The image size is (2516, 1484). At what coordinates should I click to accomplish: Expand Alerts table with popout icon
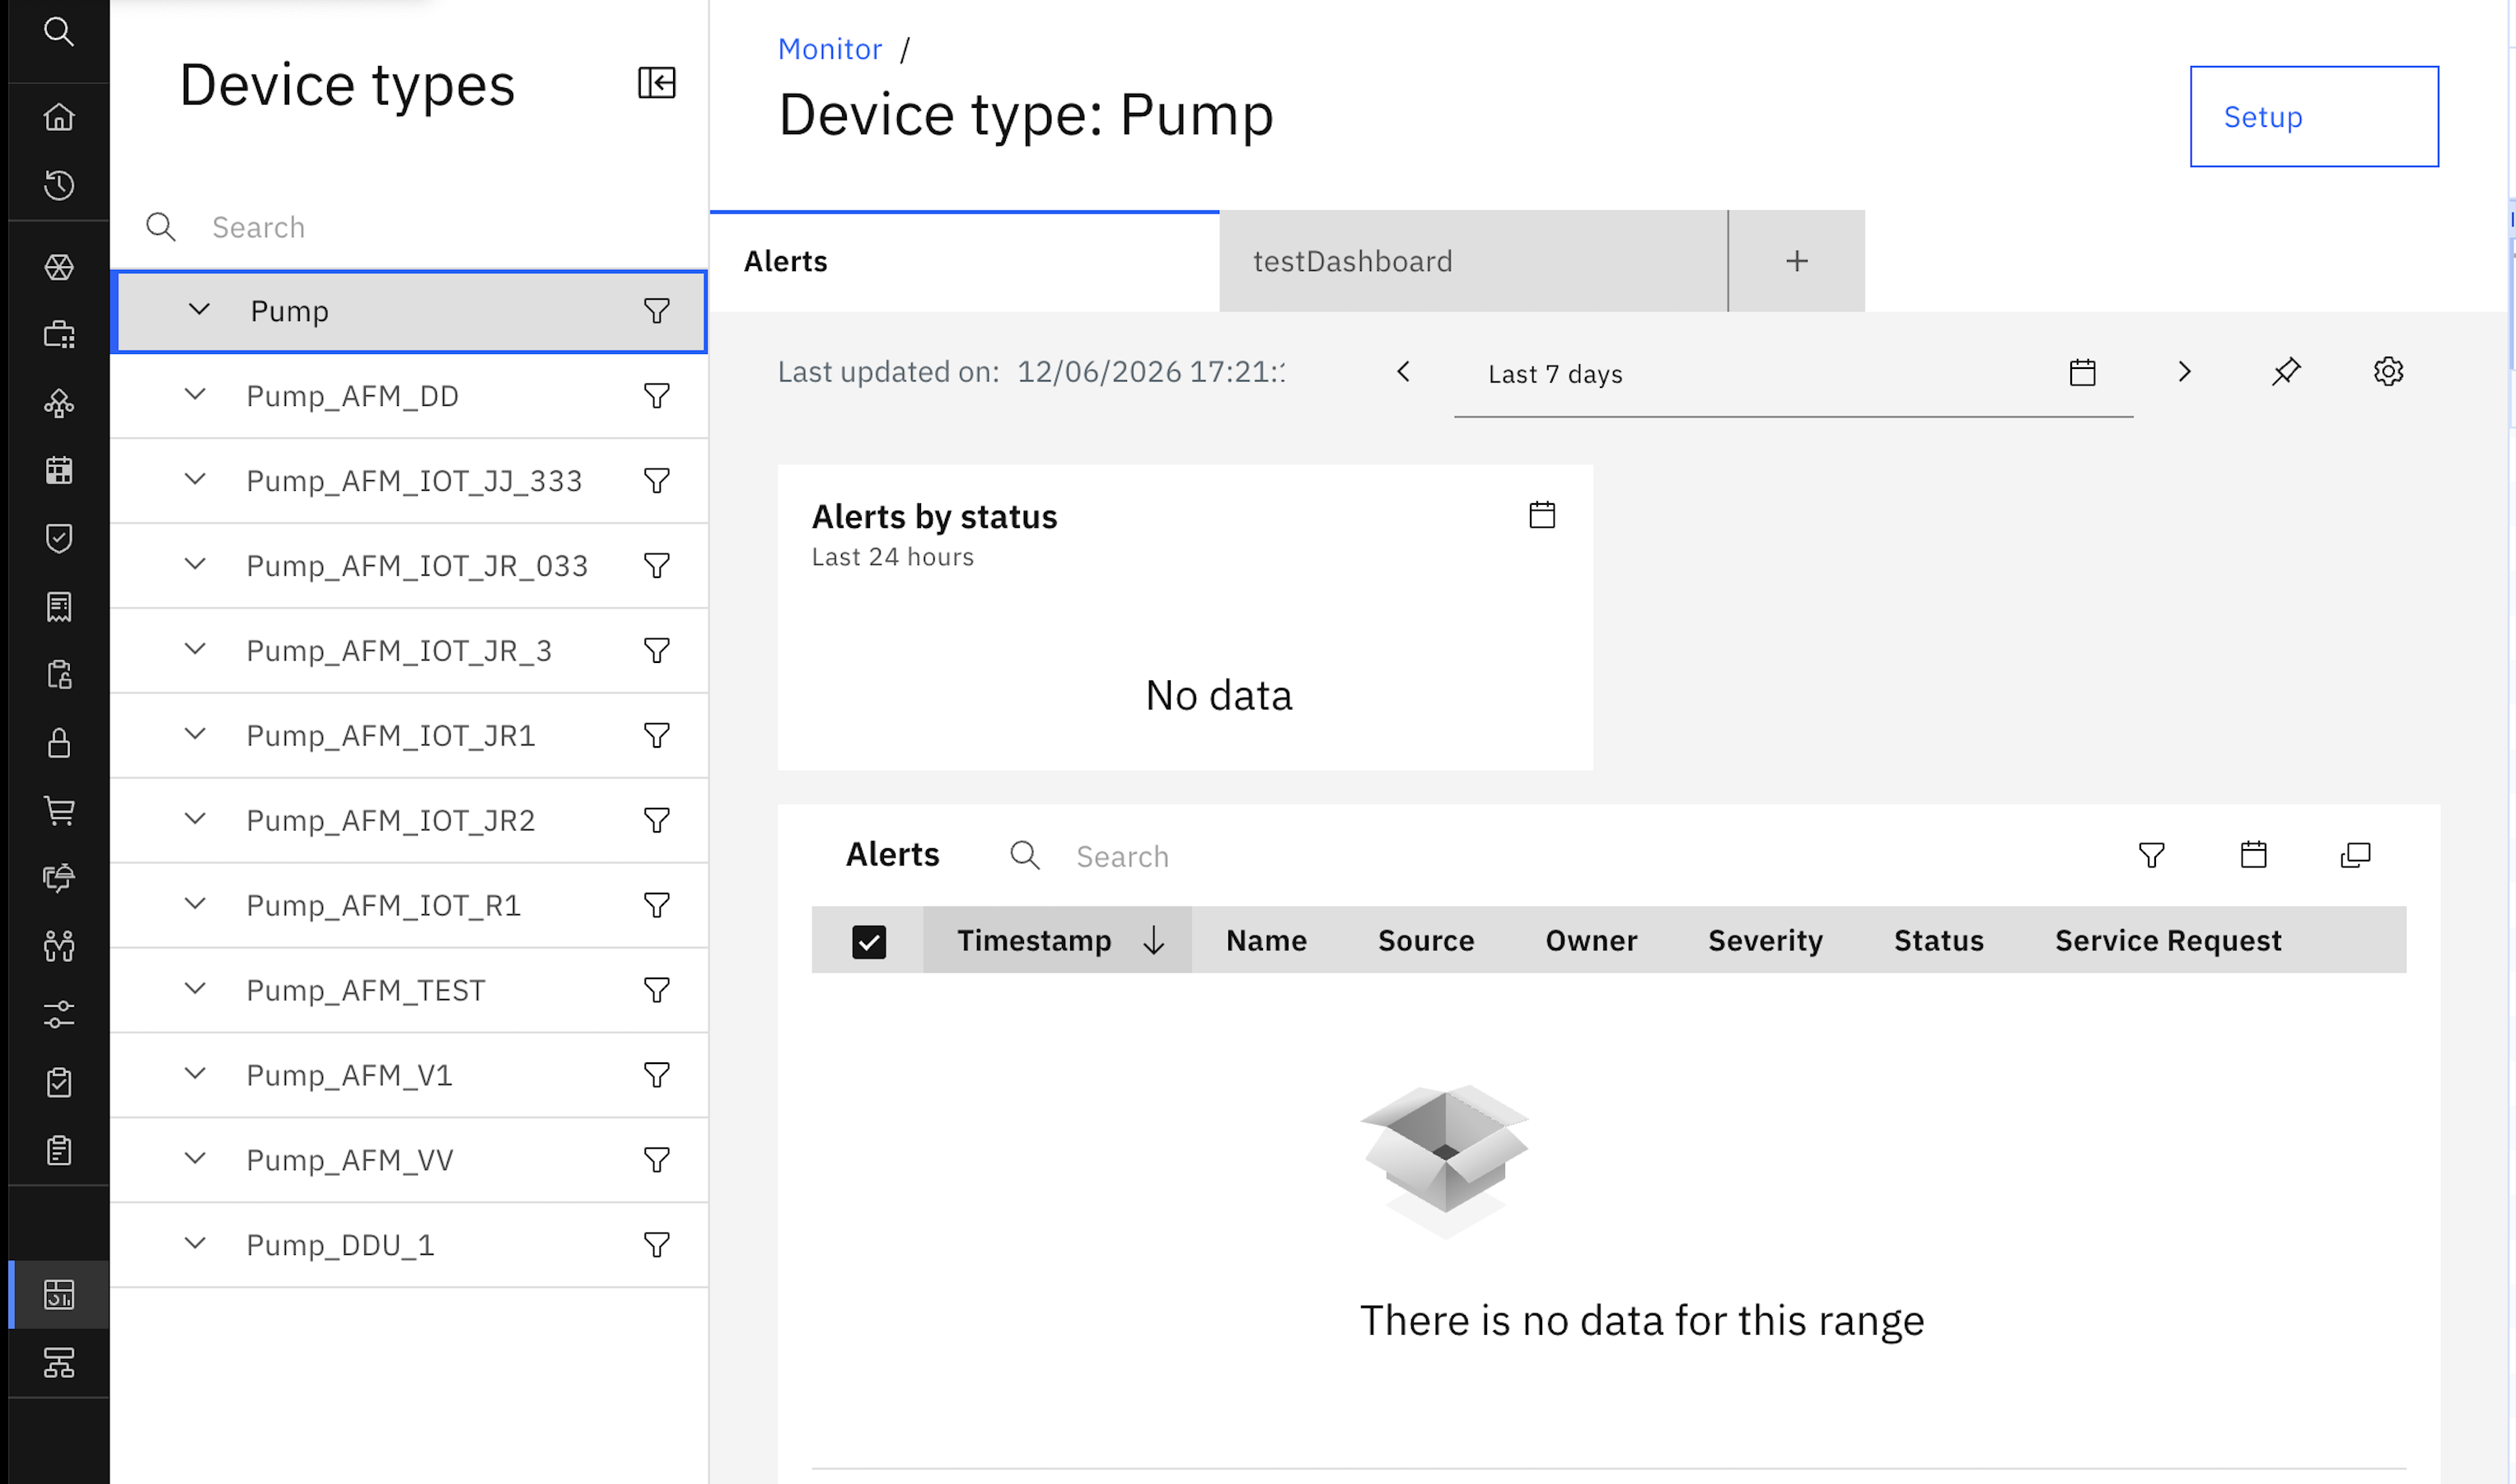coord(2356,855)
